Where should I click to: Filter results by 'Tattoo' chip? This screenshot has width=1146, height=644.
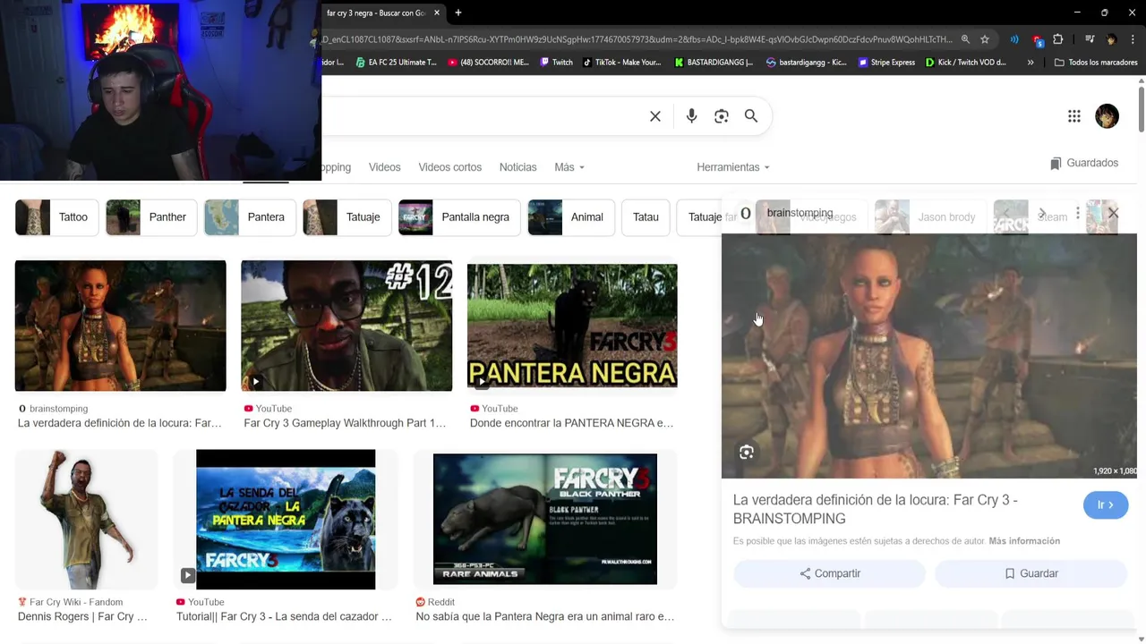(57, 217)
